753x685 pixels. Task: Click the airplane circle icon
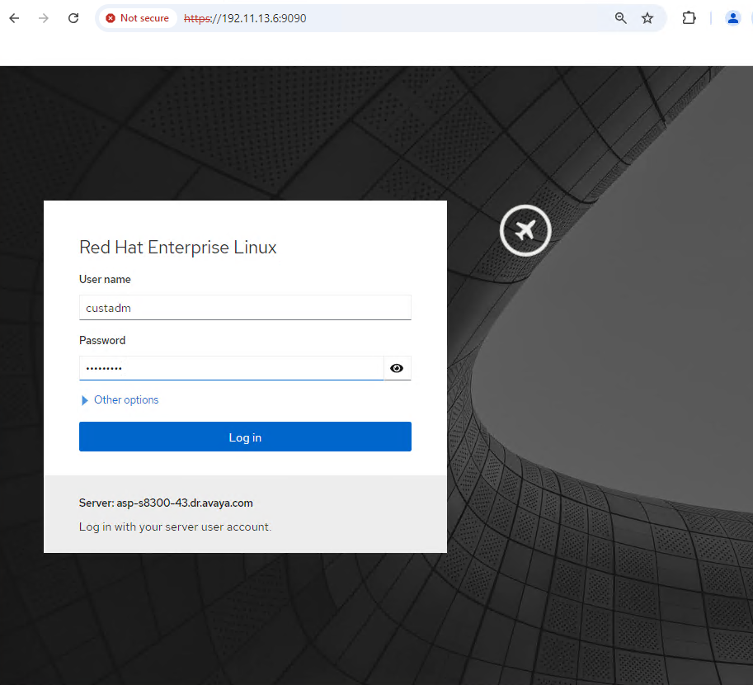[525, 231]
